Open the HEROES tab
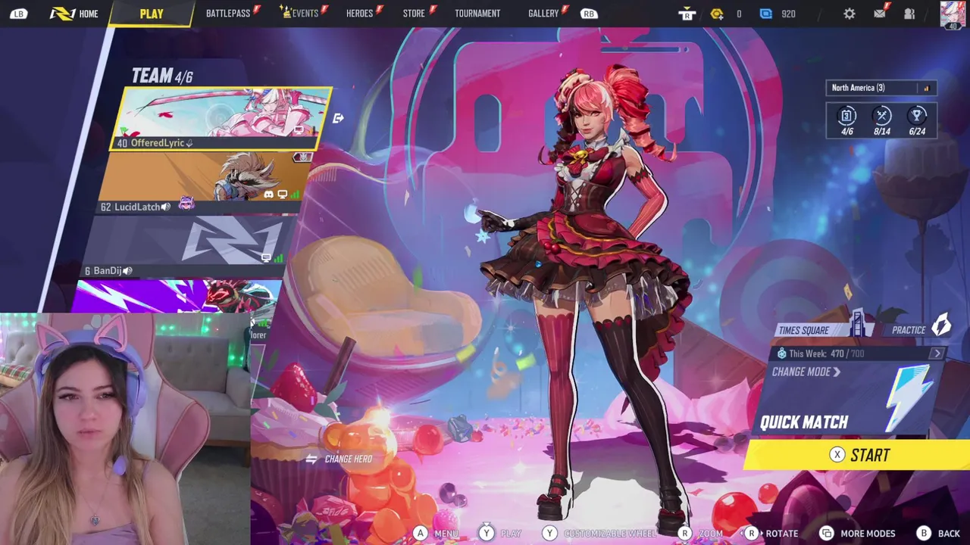Image resolution: width=970 pixels, height=545 pixels. [x=360, y=14]
